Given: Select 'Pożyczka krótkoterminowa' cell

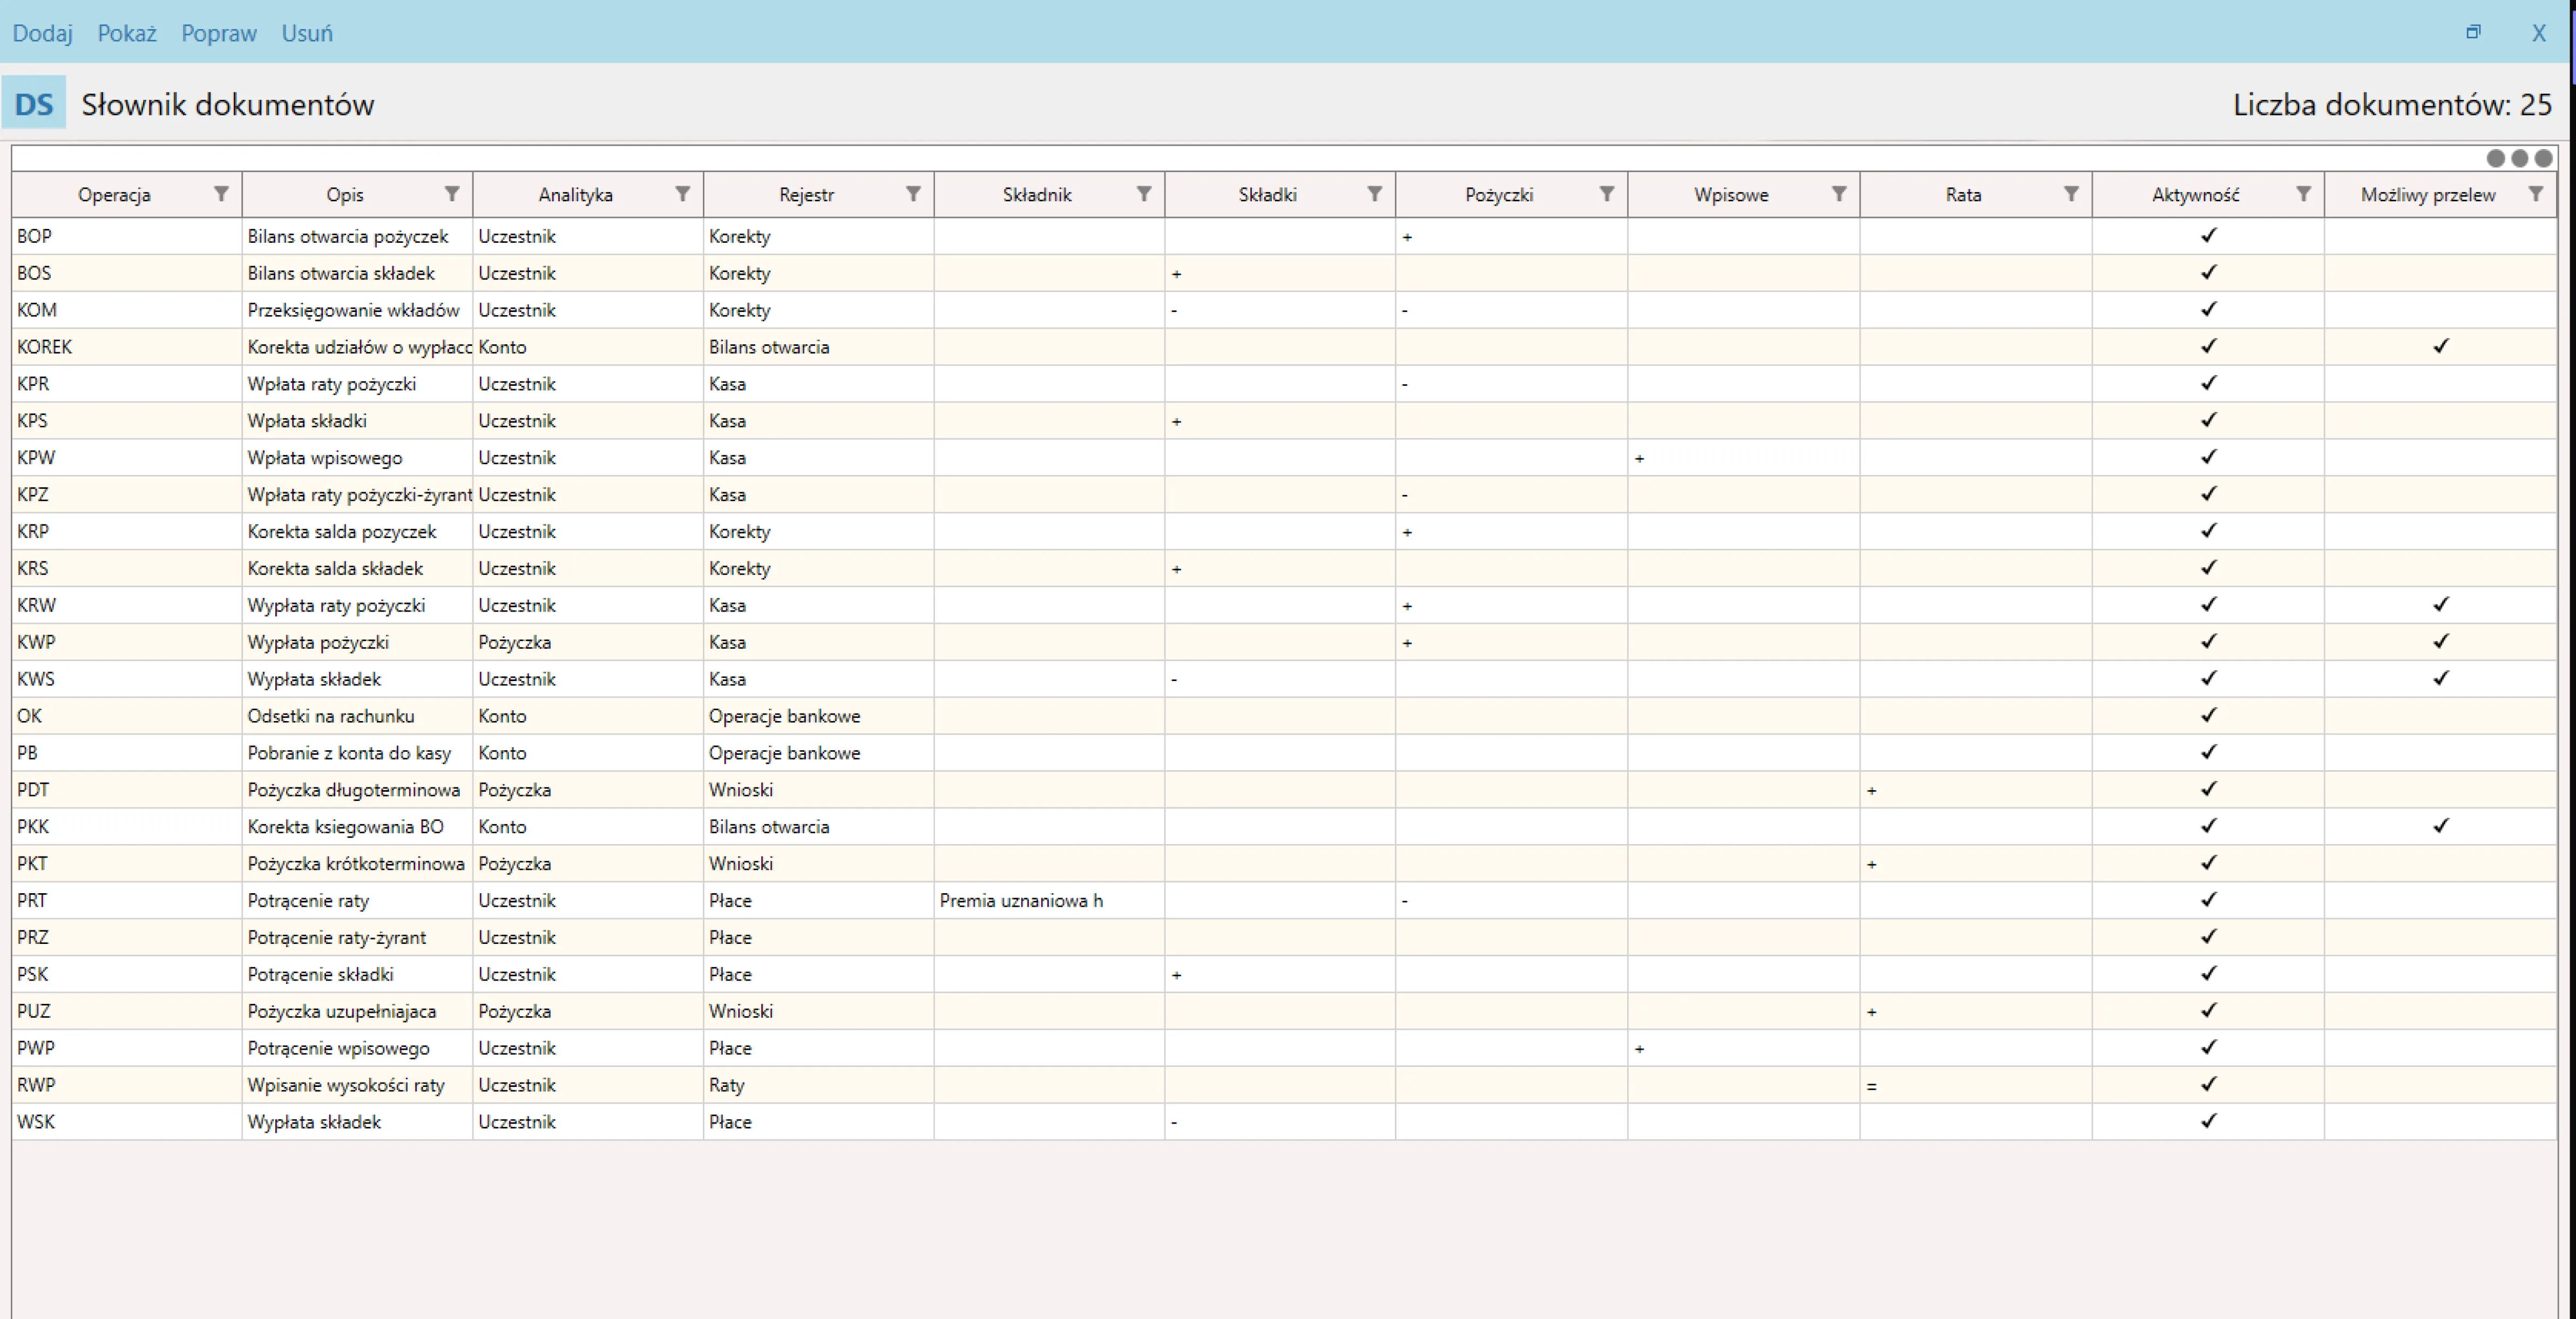Looking at the screenshot, I should point(357,864).
